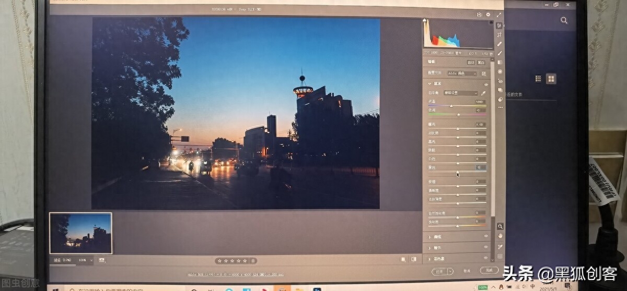The image size is (627, 291).
Task: Toggle visibility eye for Detail (细节) panel
Action: [x=486, y=247]
